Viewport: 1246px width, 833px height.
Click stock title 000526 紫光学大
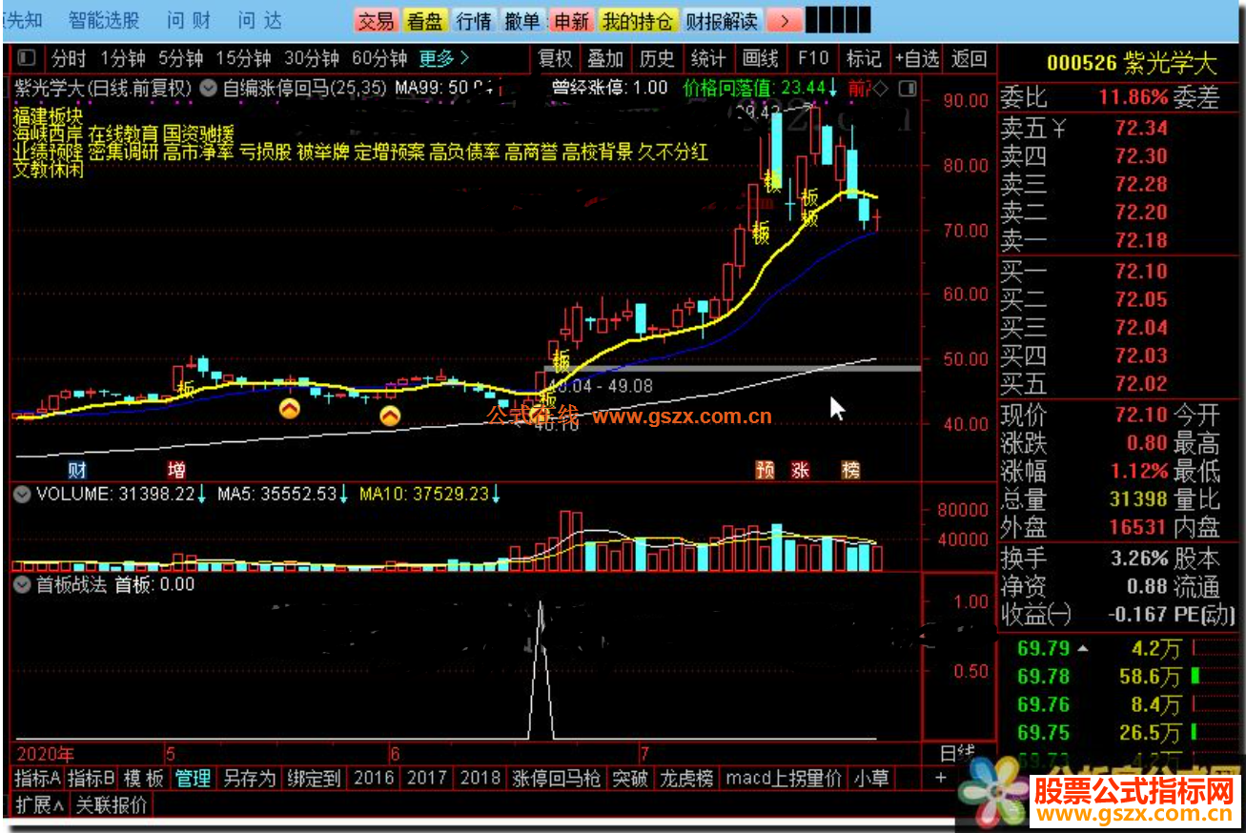(1132, 64)
